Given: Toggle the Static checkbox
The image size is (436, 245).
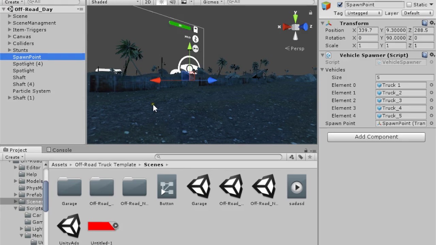Looking at the screenshot, I should [x=409, y=5].
